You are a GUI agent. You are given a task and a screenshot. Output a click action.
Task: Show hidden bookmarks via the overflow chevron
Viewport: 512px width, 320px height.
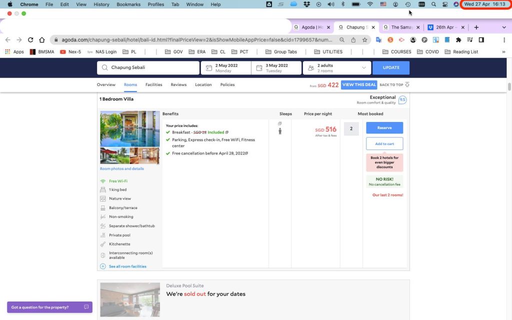coord(503,51)
